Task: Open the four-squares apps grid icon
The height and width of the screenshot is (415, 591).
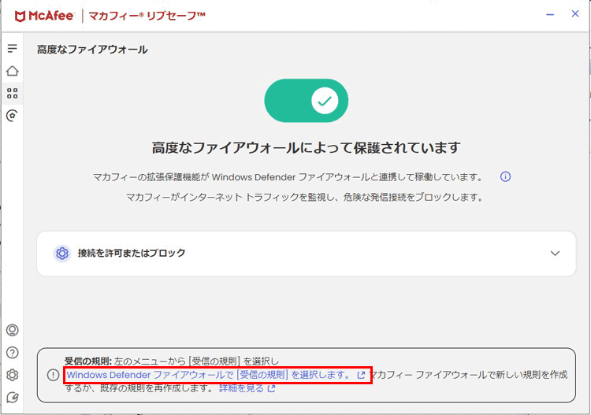Action: 12,93
